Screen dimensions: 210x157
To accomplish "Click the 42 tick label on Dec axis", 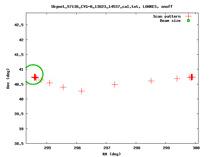I will [21, 40].
